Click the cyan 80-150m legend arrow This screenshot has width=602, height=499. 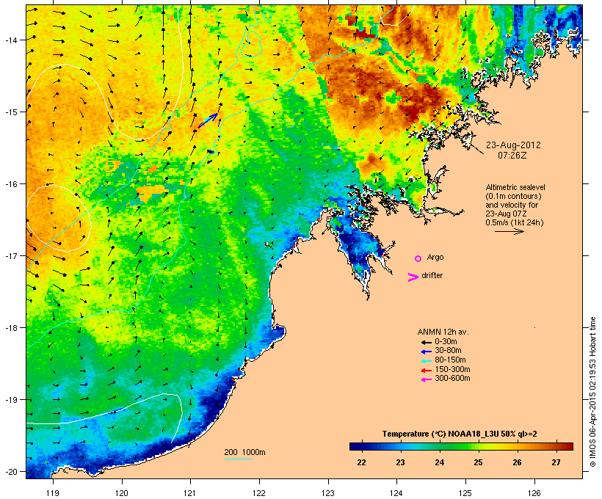426,361
